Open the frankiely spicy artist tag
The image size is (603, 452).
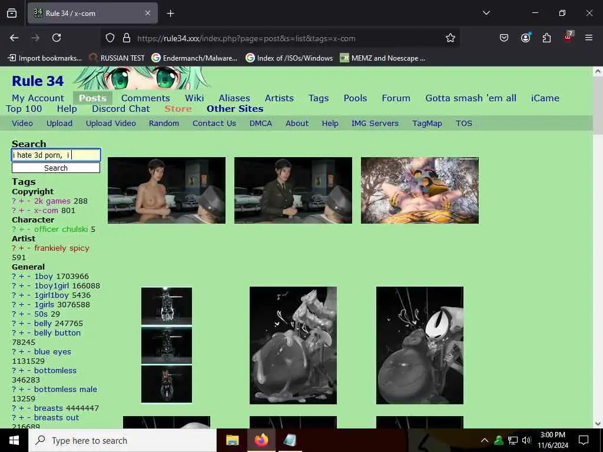(61, 248)
